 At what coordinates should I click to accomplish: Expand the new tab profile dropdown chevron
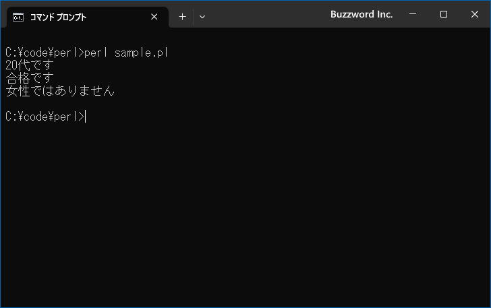click(x=202, y=17)
